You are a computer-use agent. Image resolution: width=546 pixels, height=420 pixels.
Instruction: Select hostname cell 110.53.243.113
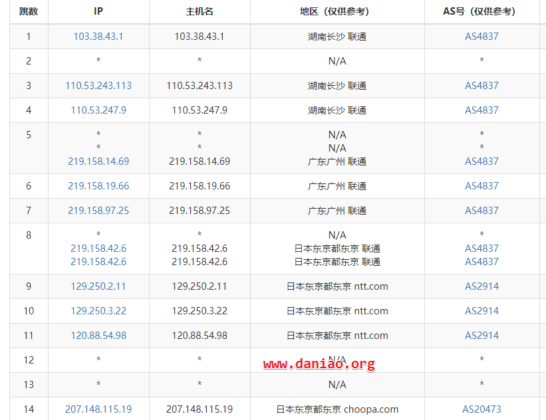[199, 86]
